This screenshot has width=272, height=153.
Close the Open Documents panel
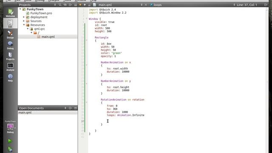coord(76,108)
